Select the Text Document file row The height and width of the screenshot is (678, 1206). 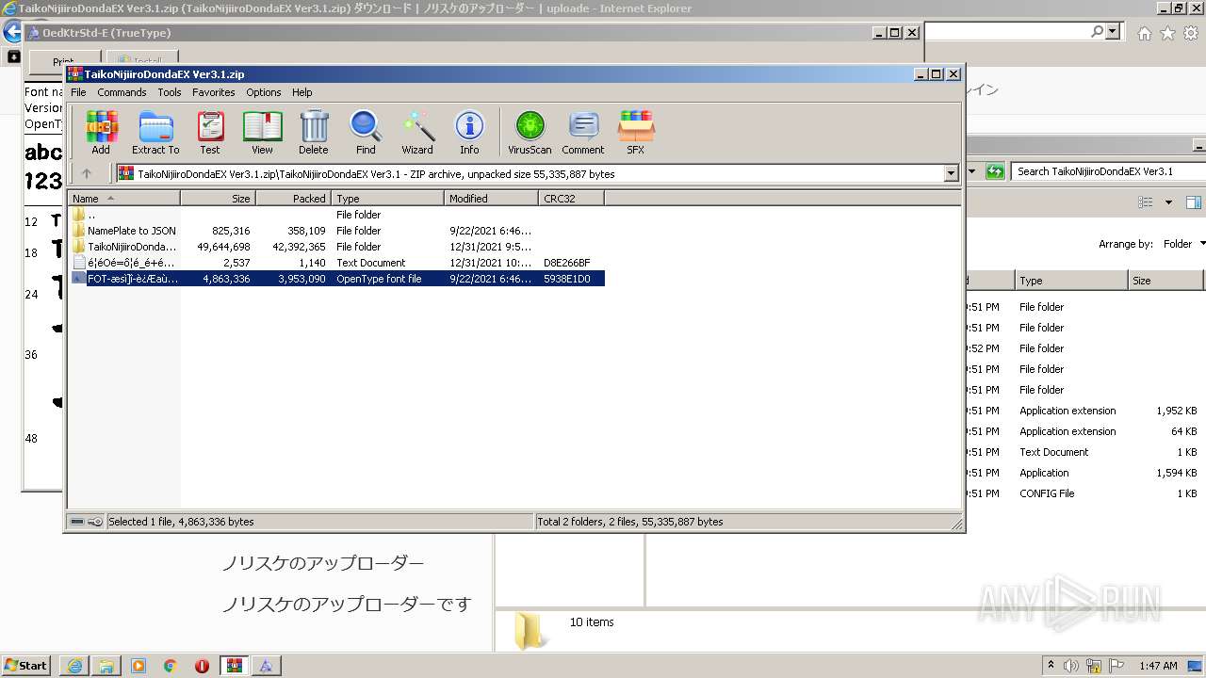[x=336, y=263]
